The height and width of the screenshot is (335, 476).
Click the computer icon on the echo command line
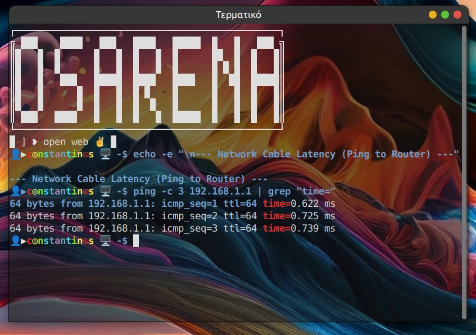106,154
